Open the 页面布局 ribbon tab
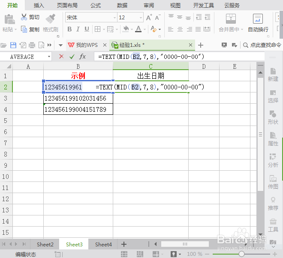The height and width of the screenshot is (258, 283). click(67, 6)
